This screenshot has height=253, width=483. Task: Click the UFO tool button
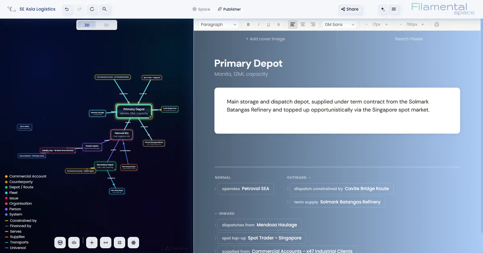(x=74, y=243)
